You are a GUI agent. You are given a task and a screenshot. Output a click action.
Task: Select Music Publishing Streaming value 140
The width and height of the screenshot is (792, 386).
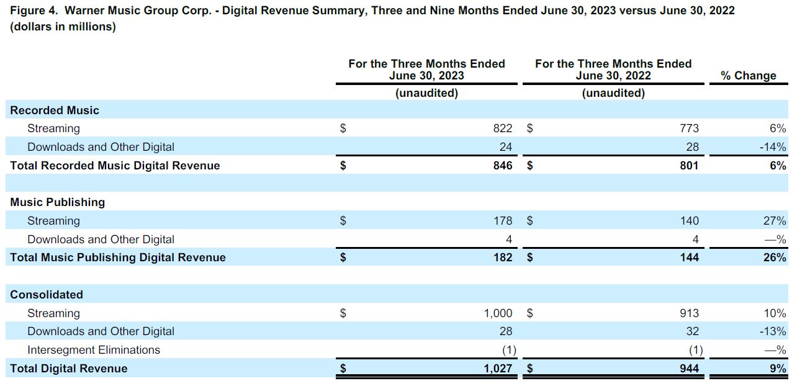[x=689, y=221]
